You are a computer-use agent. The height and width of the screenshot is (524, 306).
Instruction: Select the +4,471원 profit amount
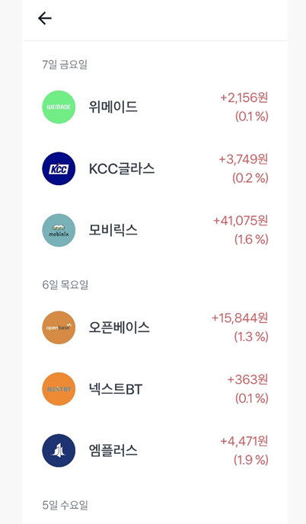[x=244, y=441]
